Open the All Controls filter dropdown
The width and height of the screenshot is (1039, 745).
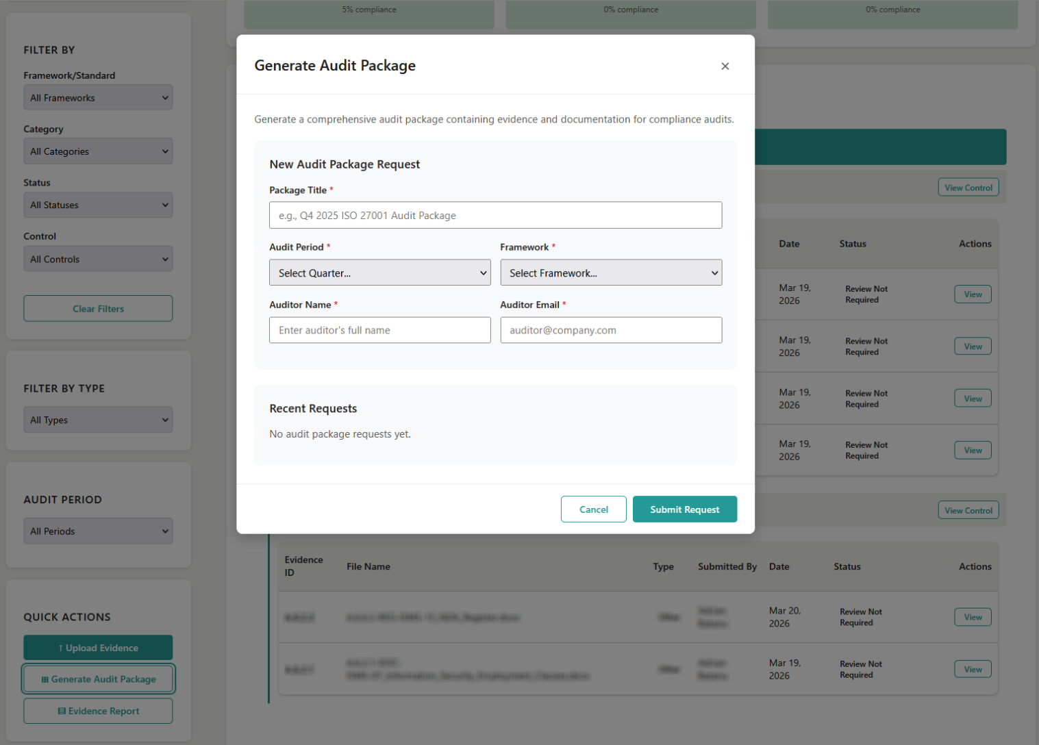pos(98,259)
